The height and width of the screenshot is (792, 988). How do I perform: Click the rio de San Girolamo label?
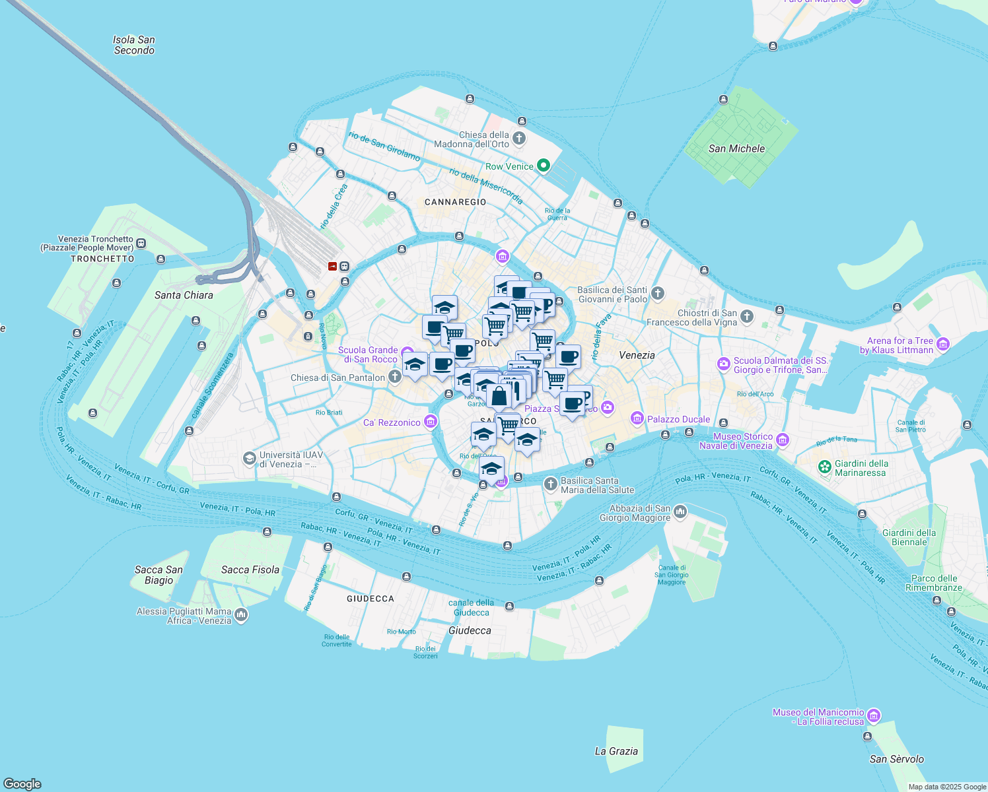click(x=384, y=146)
